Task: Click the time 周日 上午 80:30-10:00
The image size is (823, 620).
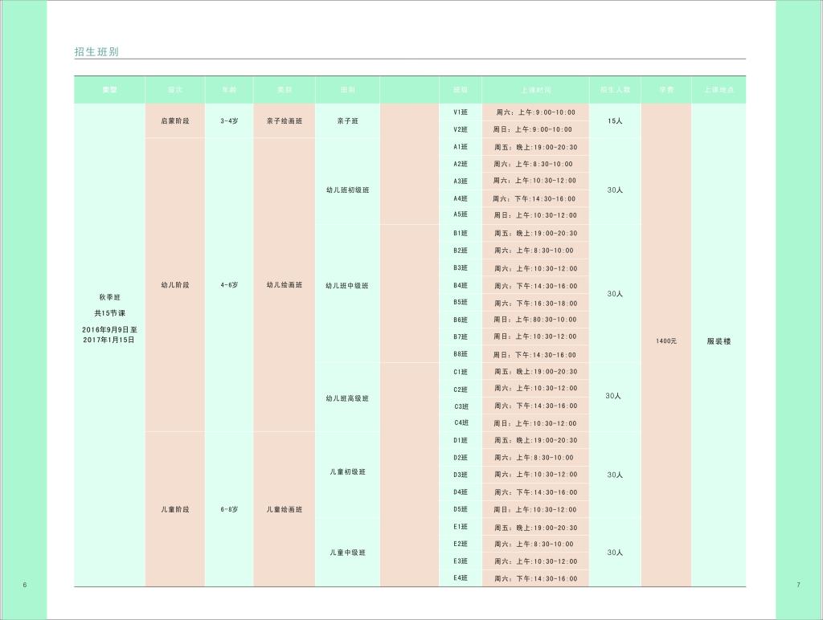Action: (535, 320)
